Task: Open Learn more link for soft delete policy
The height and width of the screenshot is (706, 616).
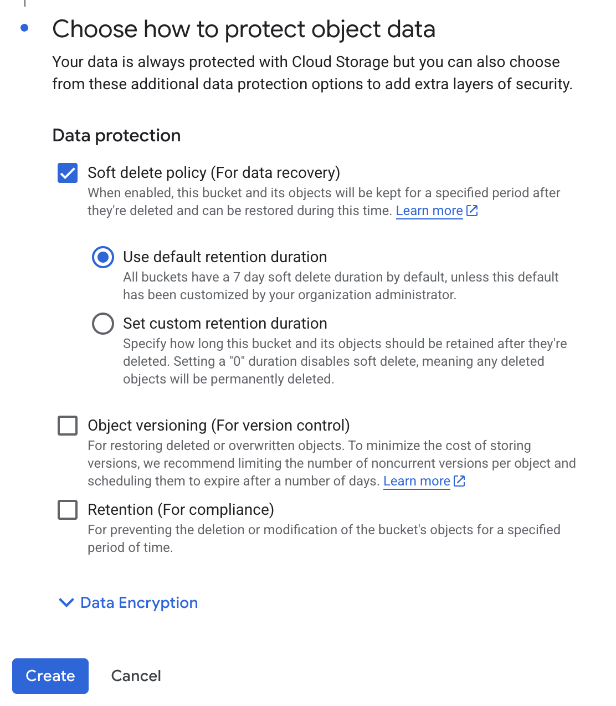Action: (x=429, y=211)
